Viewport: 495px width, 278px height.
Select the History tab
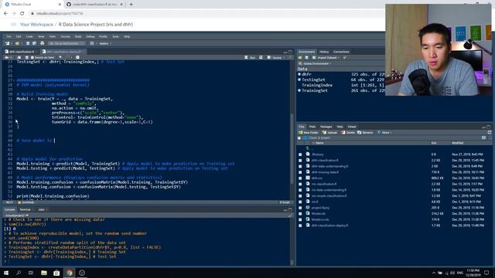click(324, 52)
